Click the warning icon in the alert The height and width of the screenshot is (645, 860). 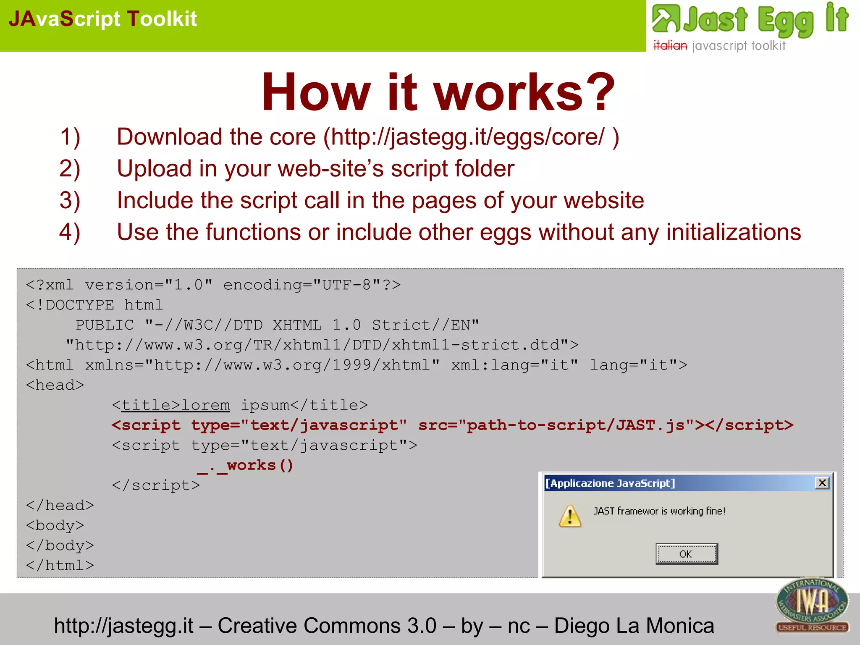(x=570, y=516)
